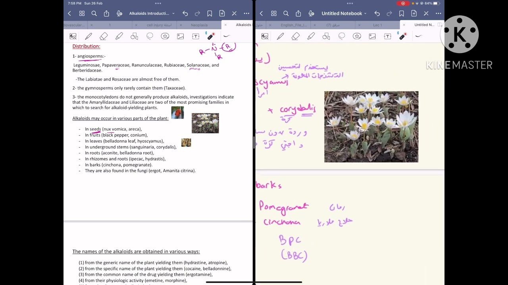This screenshot has height=285, width=508.
Task: Share the Untitled Notebook
Action: tap(298, 13)
